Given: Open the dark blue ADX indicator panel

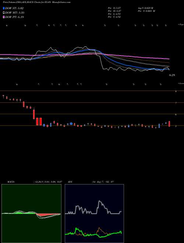Looking at the screenshot, I should [94, 214].
